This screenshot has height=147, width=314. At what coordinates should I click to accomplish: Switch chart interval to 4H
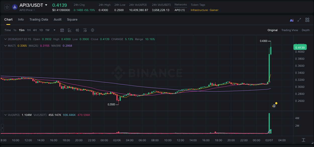(35, 30)
